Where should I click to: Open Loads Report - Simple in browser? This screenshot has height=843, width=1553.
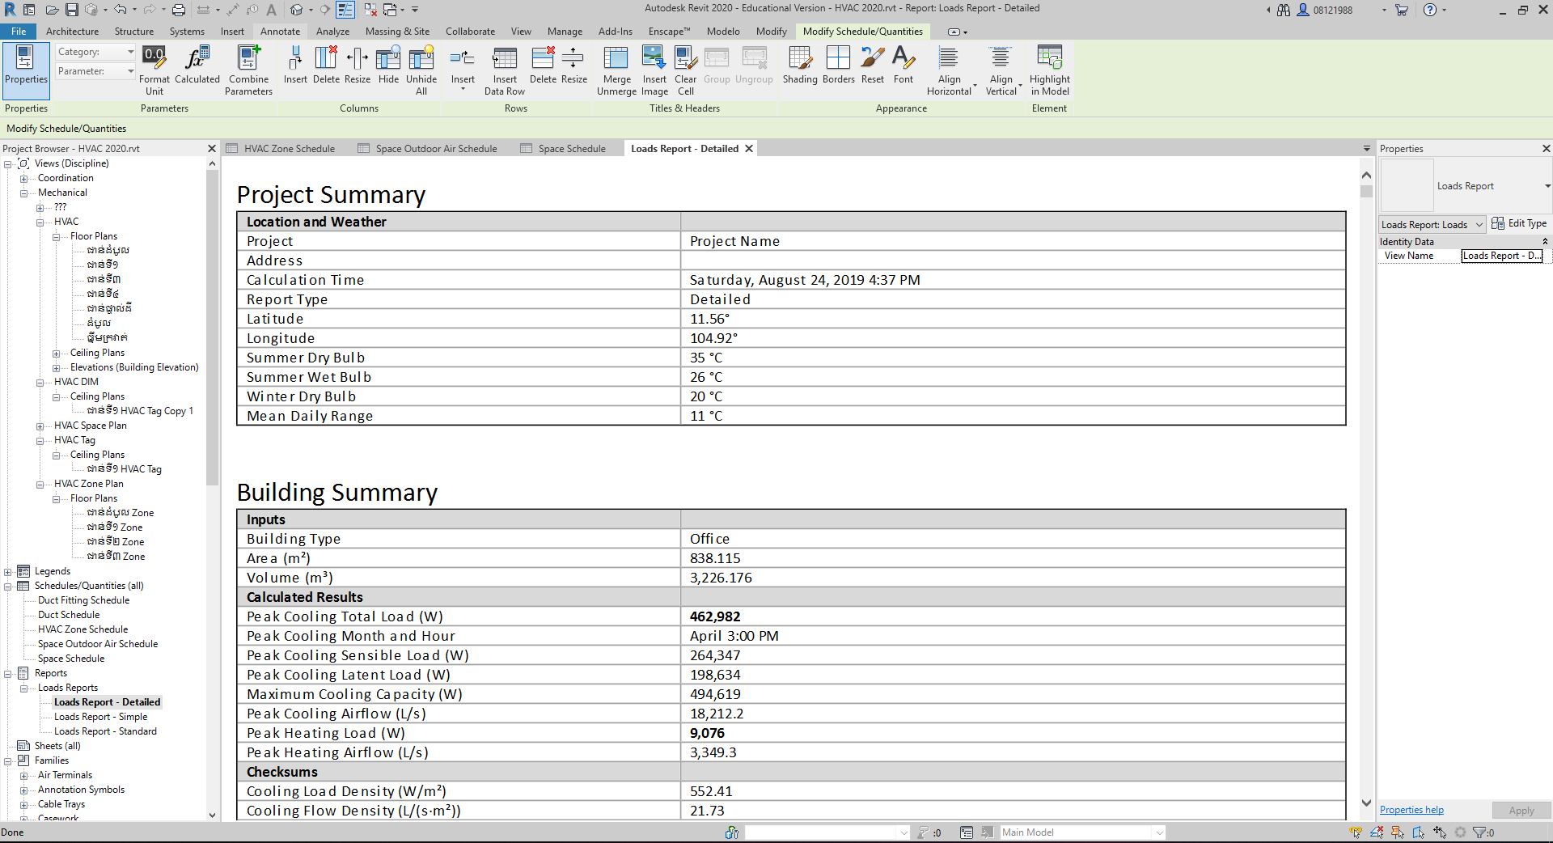pos(100,717)
